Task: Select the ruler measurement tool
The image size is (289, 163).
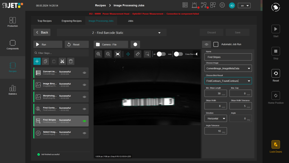Action: [x=138, y=54]
